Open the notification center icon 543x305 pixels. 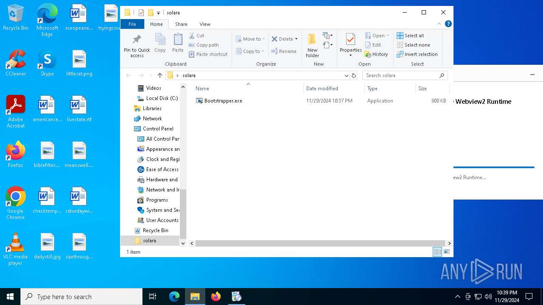click(529, 297)
